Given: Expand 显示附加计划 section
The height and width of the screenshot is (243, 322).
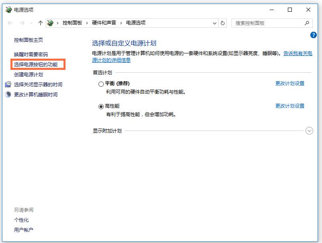Looking at the screenshot, I should (309, 131).
